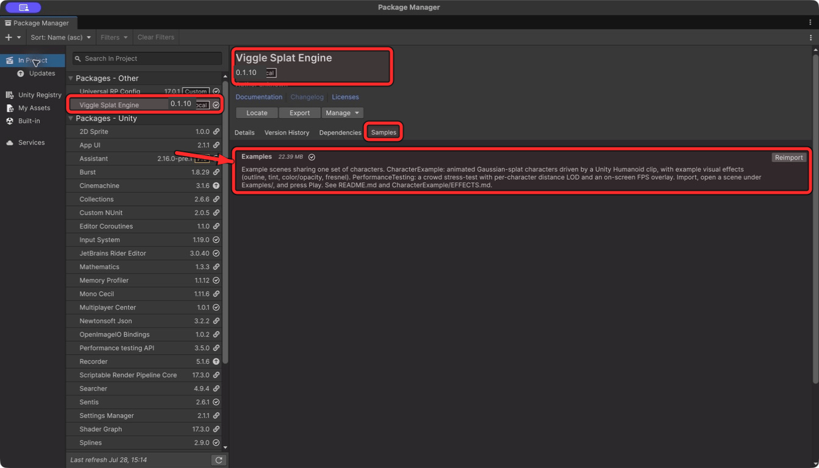Viewport: 819px width, 468px height.
Task: Click the details pane vertical scrollbar
Action: tap(815, 219)
